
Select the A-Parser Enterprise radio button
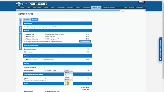click(x=25, y=39)
